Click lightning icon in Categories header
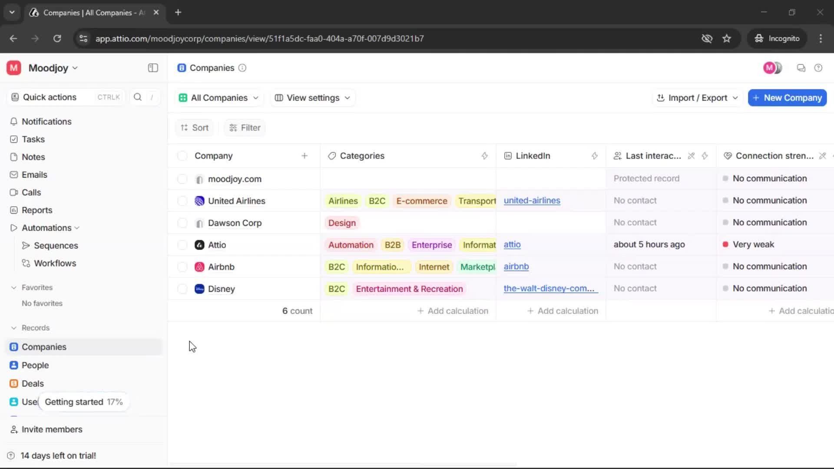This screenshot has height=469, width=834. tap(485, 156)
